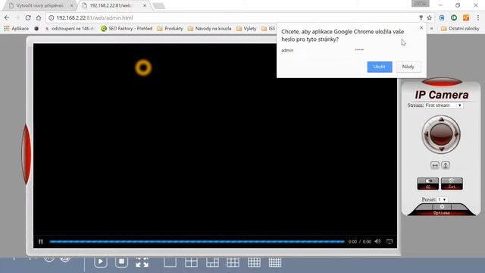The image size is (485, 273).
Task: Mute the video player volume
Action: pos(377,241)
